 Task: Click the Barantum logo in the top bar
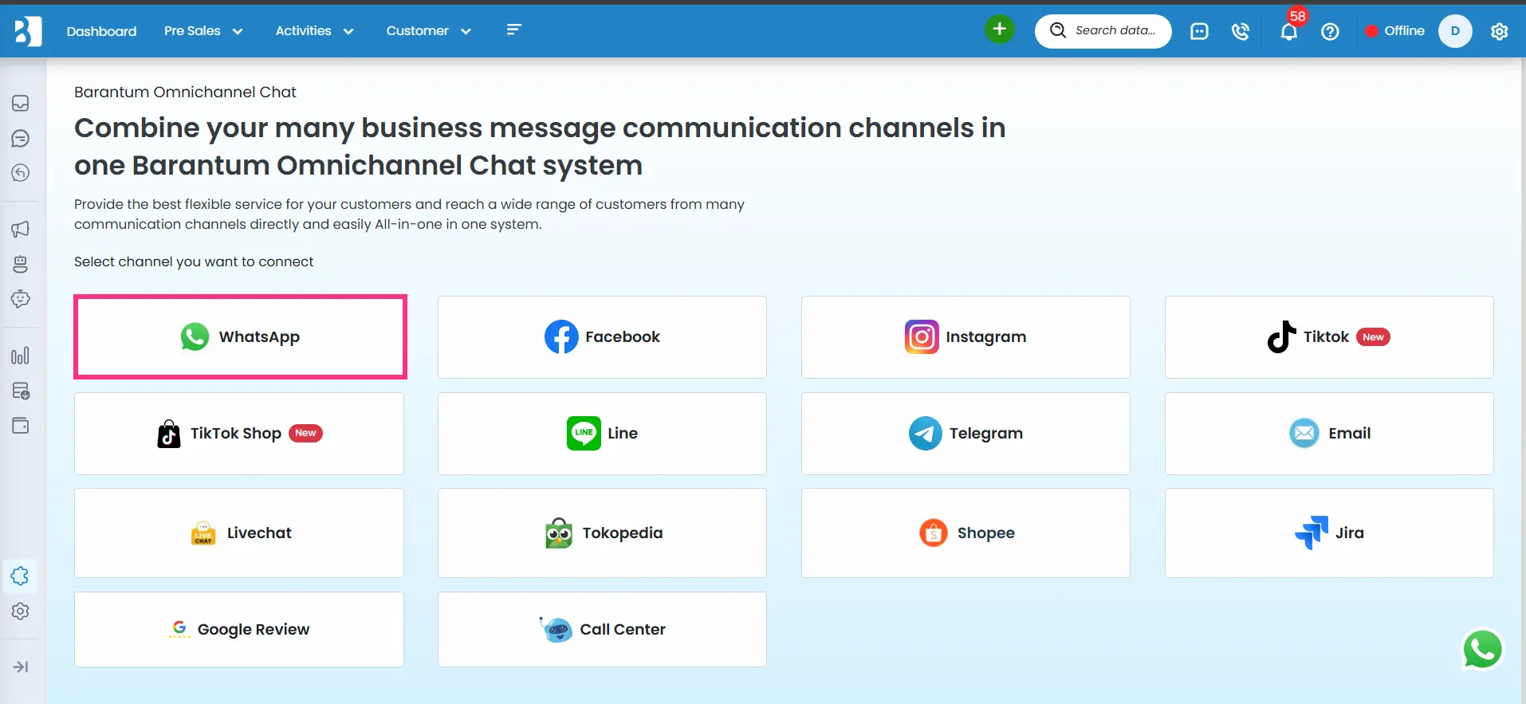pyautogui.click(x=27, y=31)
